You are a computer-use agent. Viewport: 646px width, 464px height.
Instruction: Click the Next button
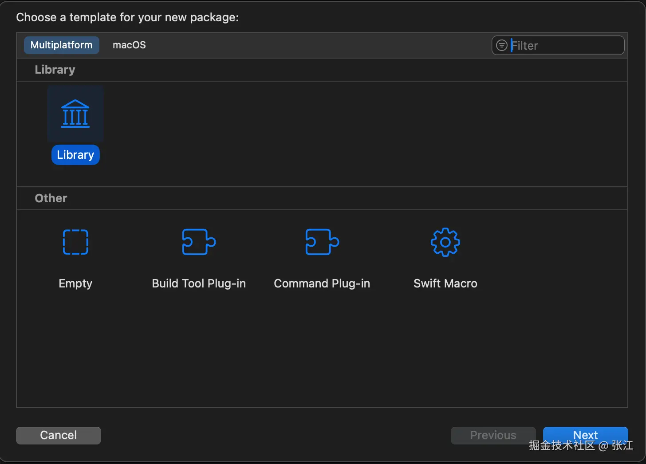(585, 435)
